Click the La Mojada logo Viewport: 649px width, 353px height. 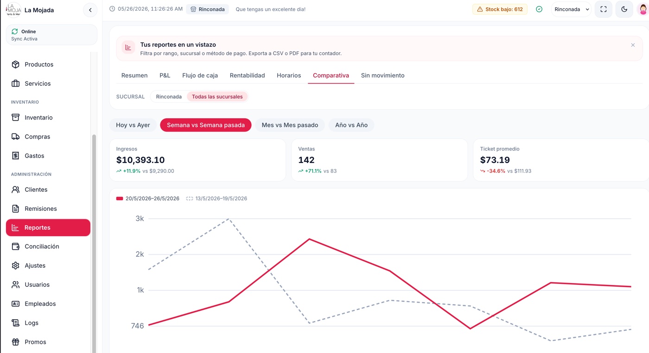tap(13, 10)
